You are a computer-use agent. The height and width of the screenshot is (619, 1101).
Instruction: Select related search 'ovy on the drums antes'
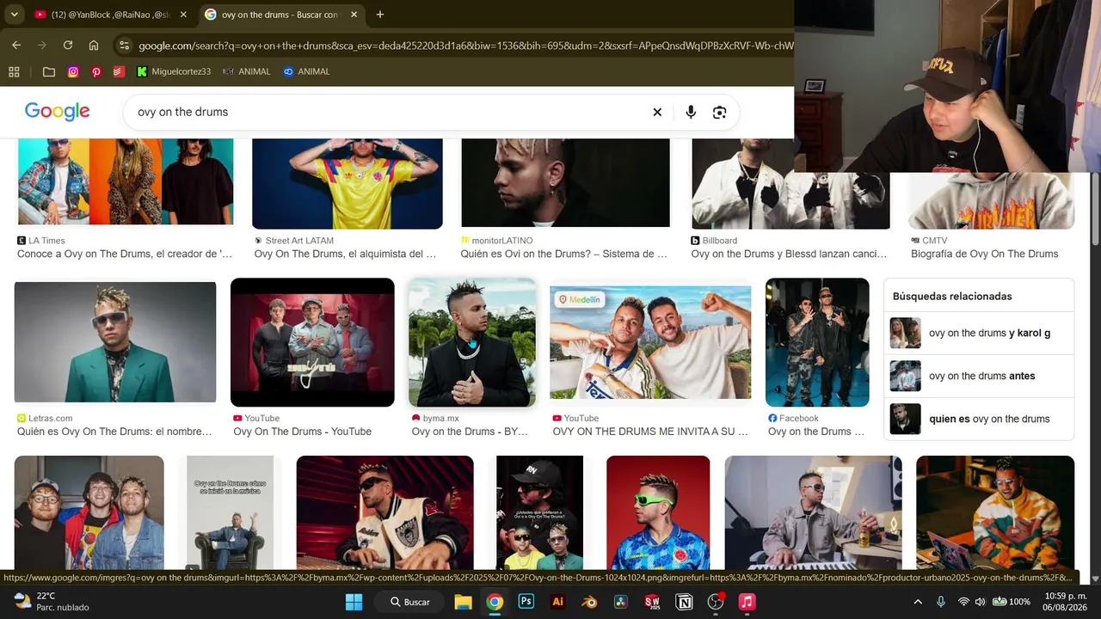pos(979,376)
